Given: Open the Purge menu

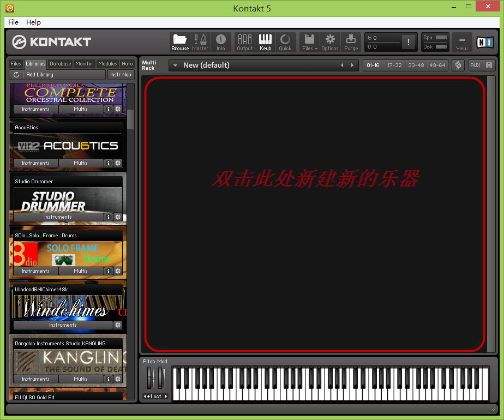Looking at the screenshot, I should 351,42.
